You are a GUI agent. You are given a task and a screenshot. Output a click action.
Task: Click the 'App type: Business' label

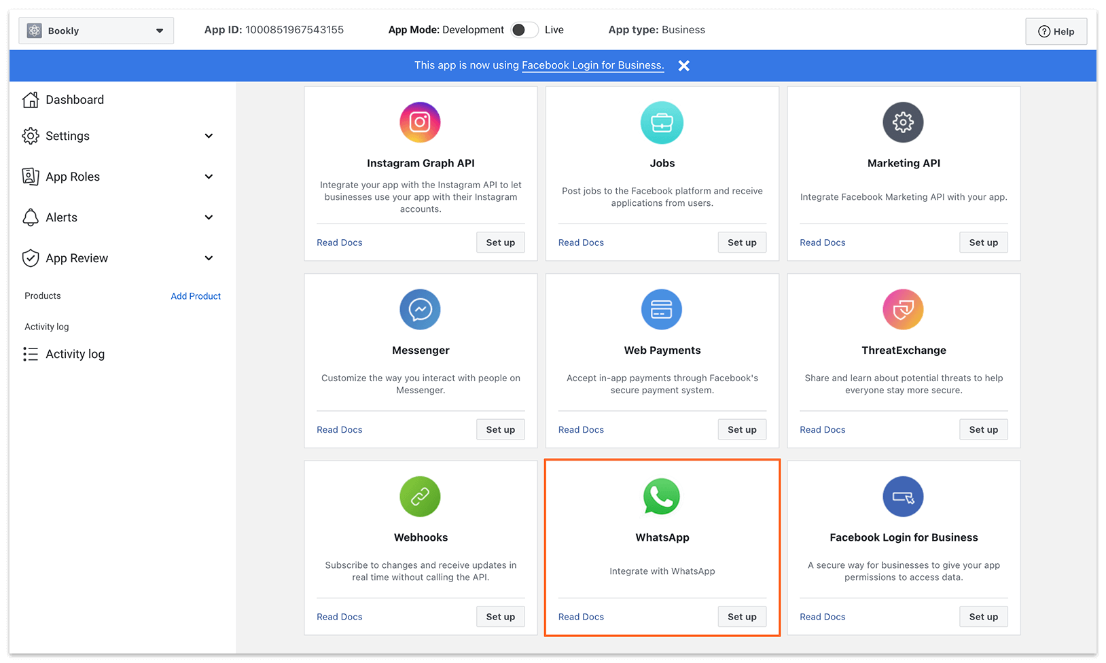click(x=657, y=30)
